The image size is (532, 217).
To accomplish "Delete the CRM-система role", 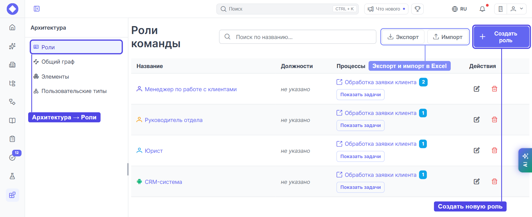I will coord(494,182).
